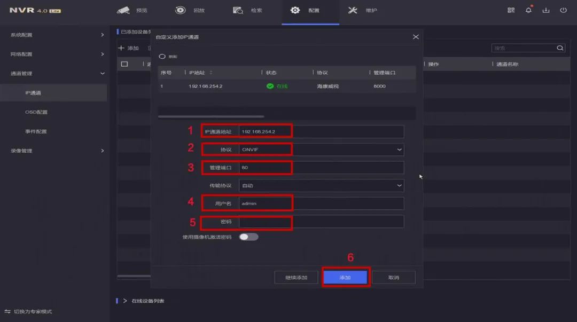Click the Cancel button in dialog
Viewport: 577px width, 322px height.
[394, 278]
